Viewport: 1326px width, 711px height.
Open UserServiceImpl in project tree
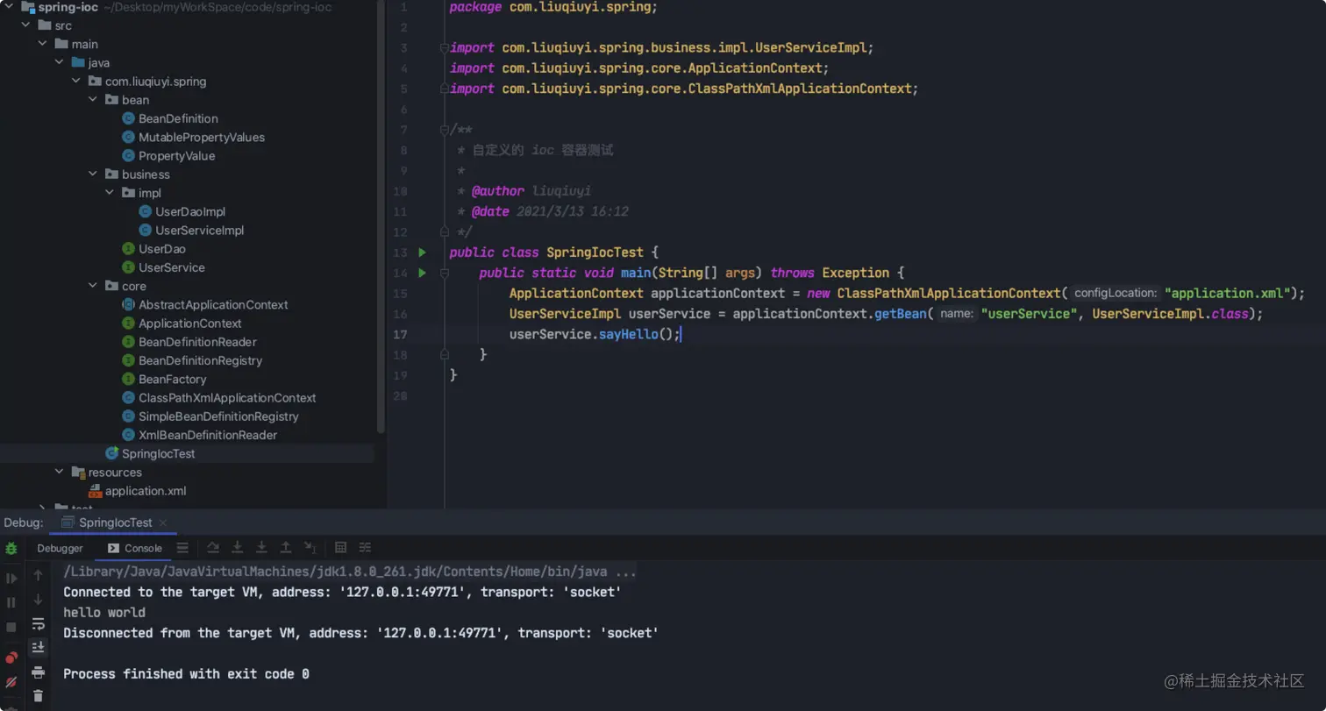pos(191,231)
